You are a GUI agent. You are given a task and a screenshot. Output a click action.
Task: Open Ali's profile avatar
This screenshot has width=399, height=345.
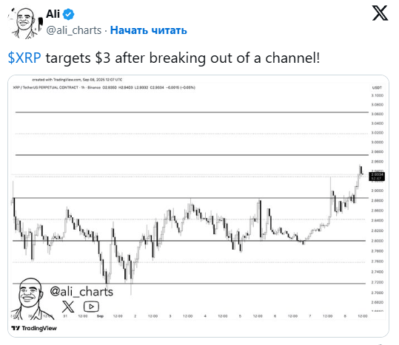(x=25, y=23)
